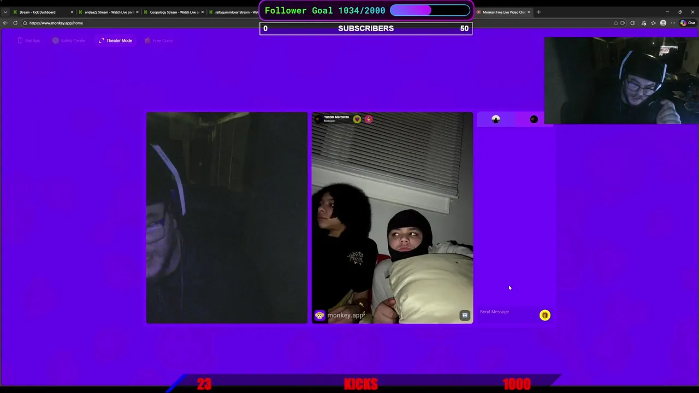Bookmark this page with the star icon
This screenshot has height=393, width=699.
click(616, 23)
